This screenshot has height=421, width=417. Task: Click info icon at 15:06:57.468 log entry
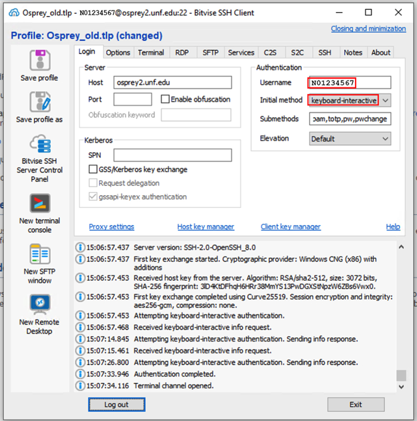pyautogui.click(x=80, y=327)
